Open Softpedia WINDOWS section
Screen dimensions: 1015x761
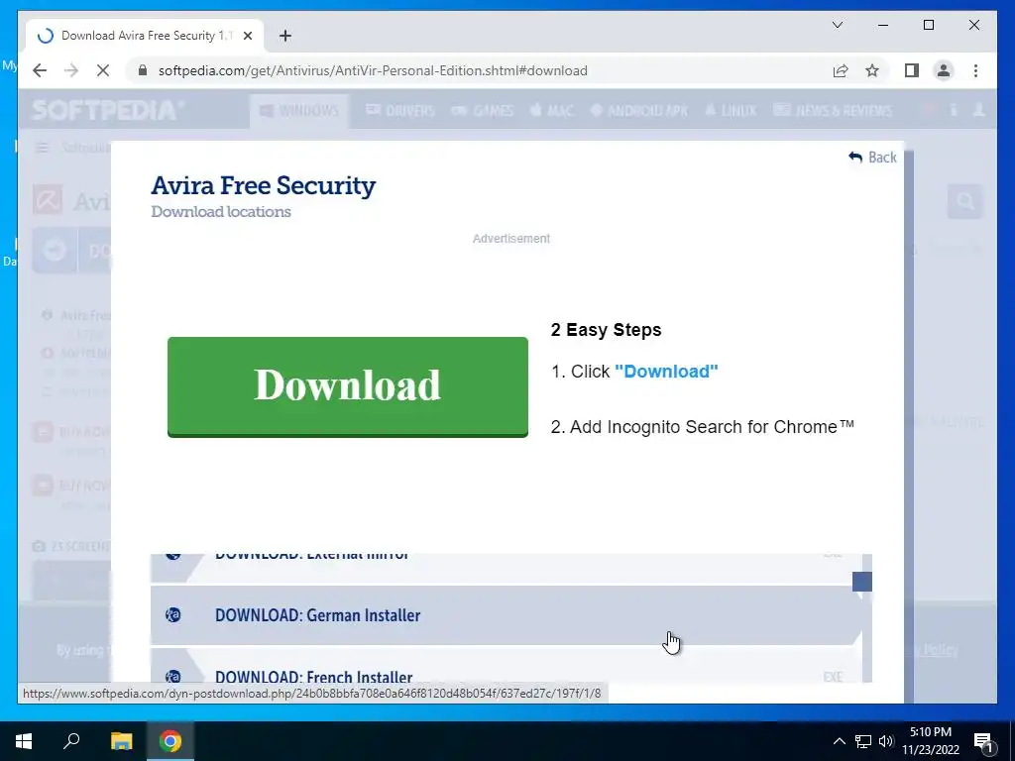tap(299, 111)
